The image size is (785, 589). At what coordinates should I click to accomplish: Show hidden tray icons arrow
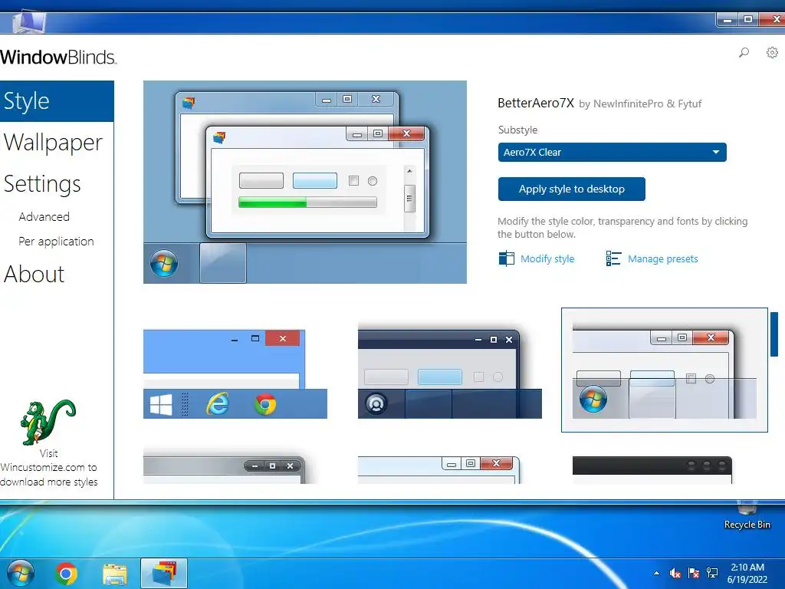pos(656,573)
